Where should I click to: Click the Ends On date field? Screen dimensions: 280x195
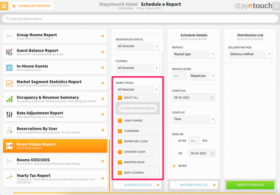point(202,153)
